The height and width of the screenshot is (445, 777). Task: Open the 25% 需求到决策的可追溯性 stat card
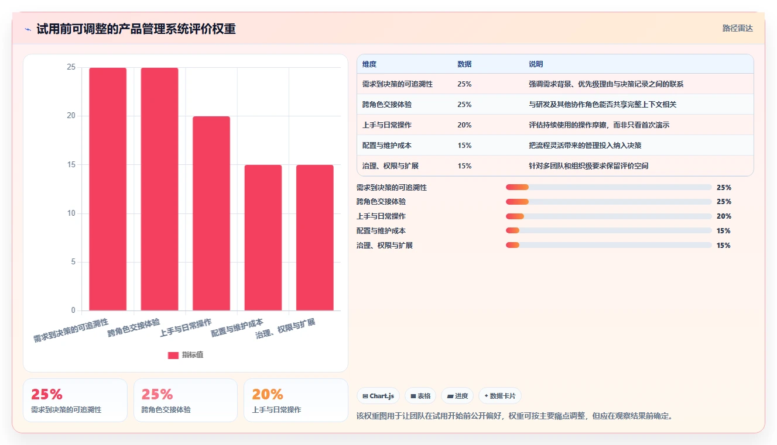coord(75,400)
